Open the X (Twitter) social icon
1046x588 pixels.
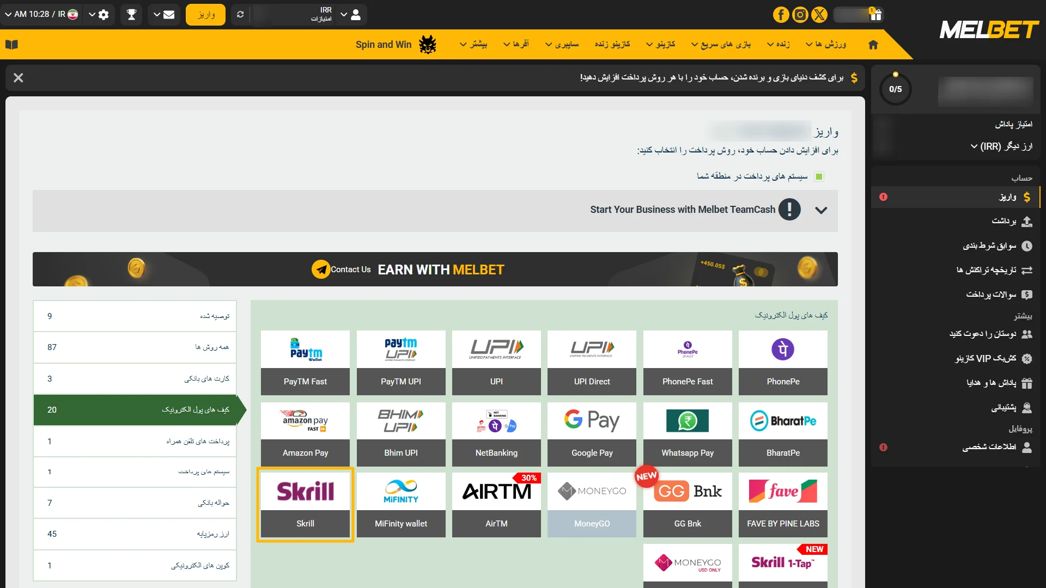click(819, 15)
